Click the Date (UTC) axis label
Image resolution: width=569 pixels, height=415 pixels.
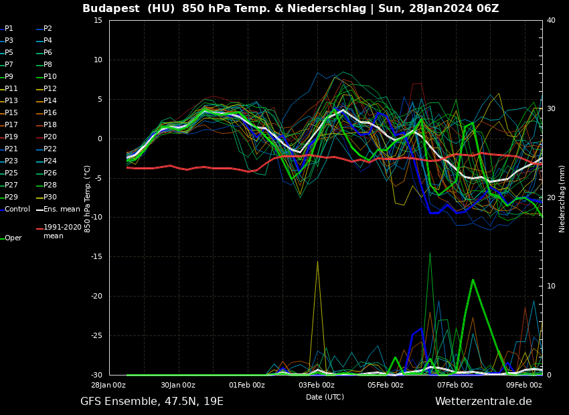click(325, 397)
